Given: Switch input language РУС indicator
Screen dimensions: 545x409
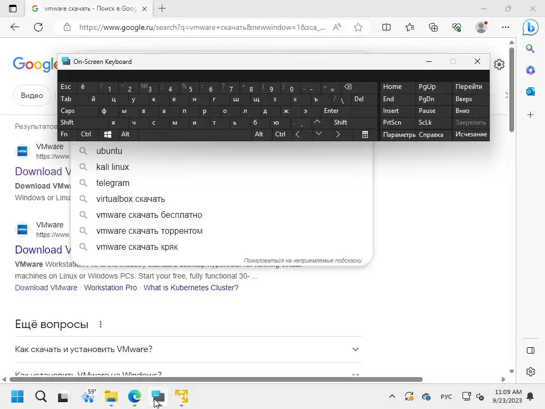Looking at the screenshot, I should click(x=447, y=396).
